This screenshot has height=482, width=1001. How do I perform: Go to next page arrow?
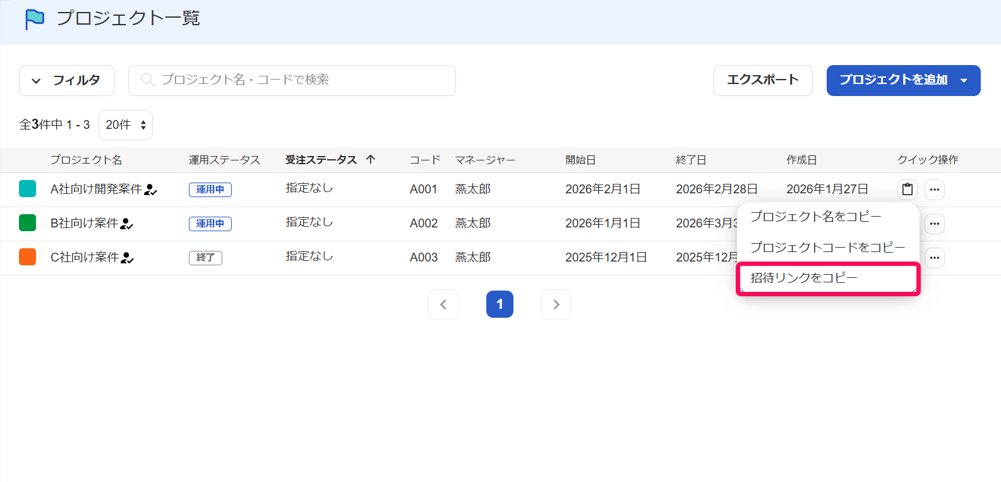click(x=556, y=304)
